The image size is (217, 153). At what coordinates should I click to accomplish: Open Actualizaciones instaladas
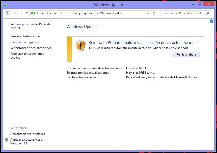point(28,134)
